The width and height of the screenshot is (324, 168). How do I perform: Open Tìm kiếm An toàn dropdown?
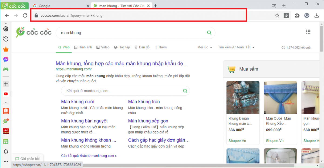236,47
